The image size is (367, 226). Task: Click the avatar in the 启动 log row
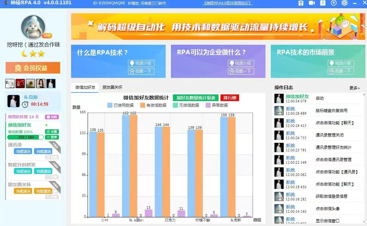click(x=279, y=98)
